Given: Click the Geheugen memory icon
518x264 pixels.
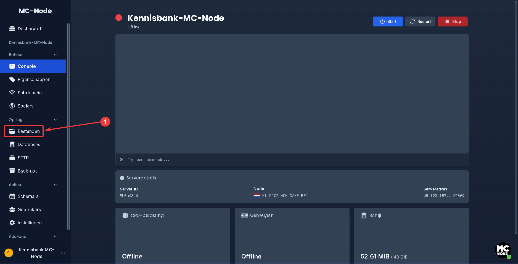Looking at the screenshot, I should point(245,215).
